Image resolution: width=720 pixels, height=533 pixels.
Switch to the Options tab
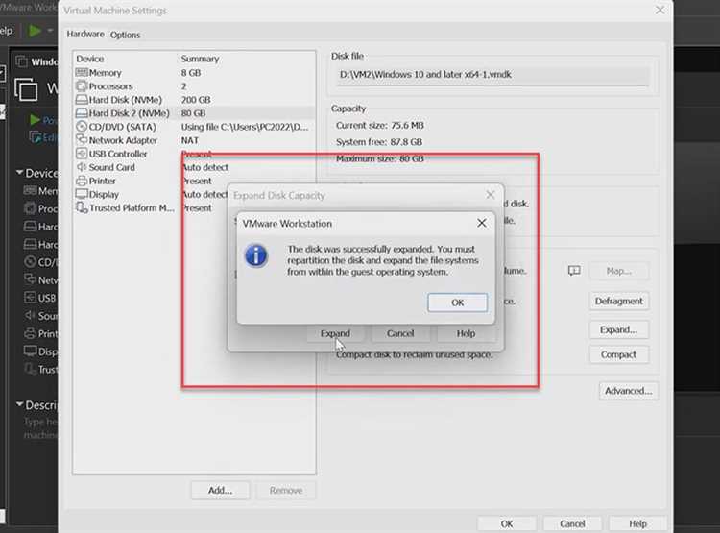pos(125,35)
